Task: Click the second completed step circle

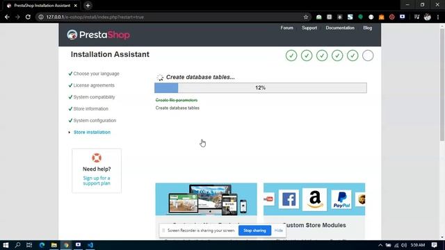Action: coord(307,56)
